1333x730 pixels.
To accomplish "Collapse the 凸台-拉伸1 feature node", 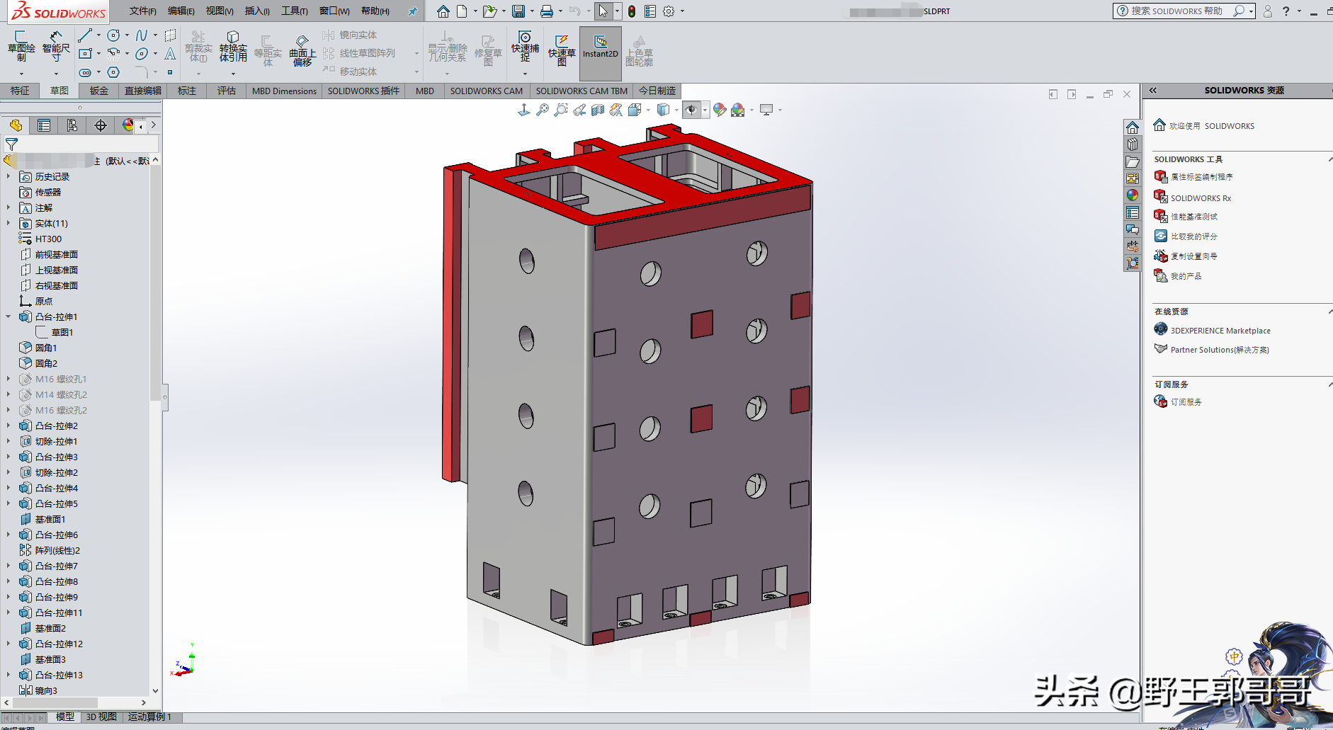I will [8, 316].
